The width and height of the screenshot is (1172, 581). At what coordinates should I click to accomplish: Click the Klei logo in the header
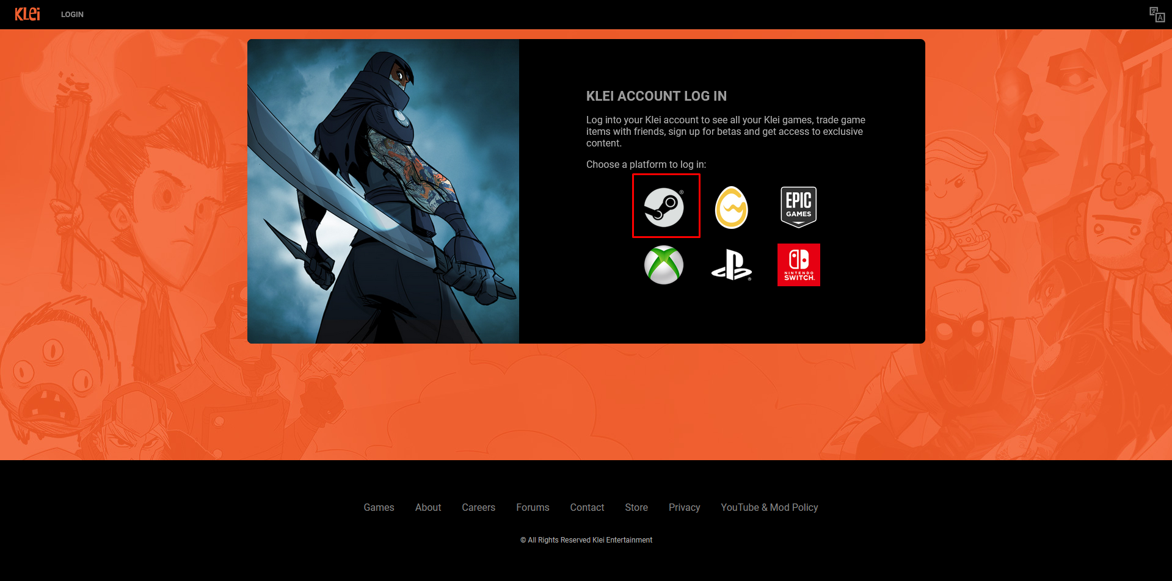(x=27, y=14)
